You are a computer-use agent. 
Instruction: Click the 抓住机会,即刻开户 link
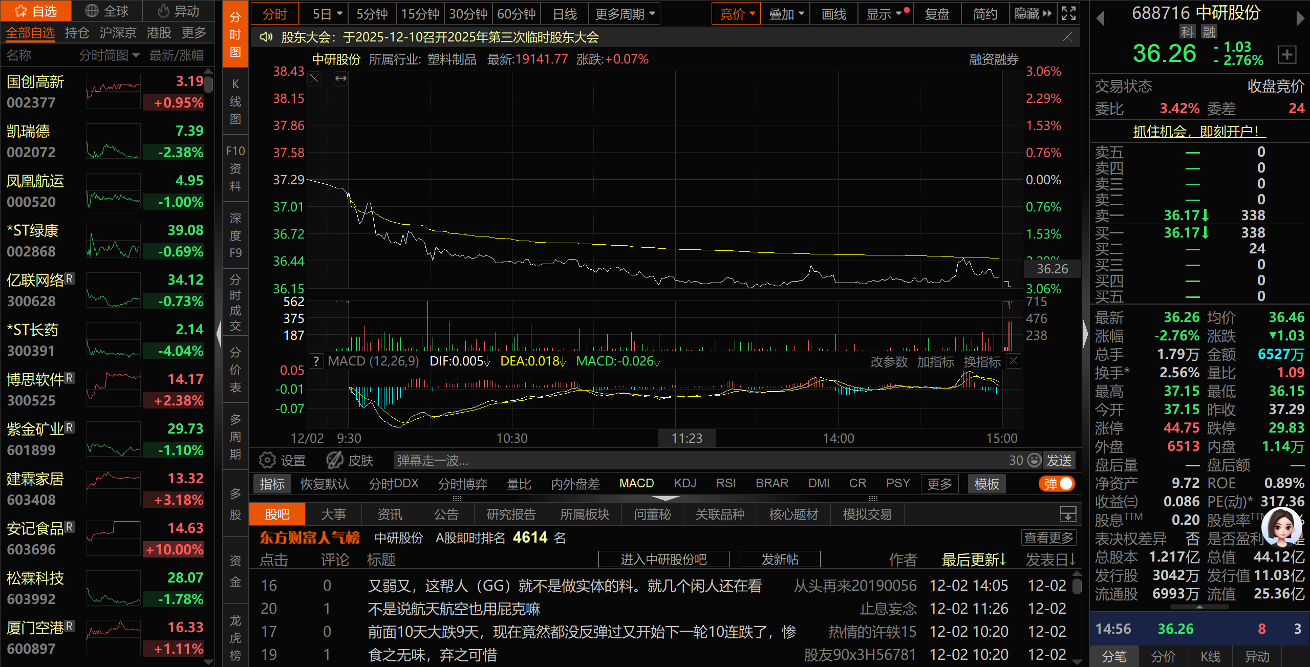pos(1199,132)
